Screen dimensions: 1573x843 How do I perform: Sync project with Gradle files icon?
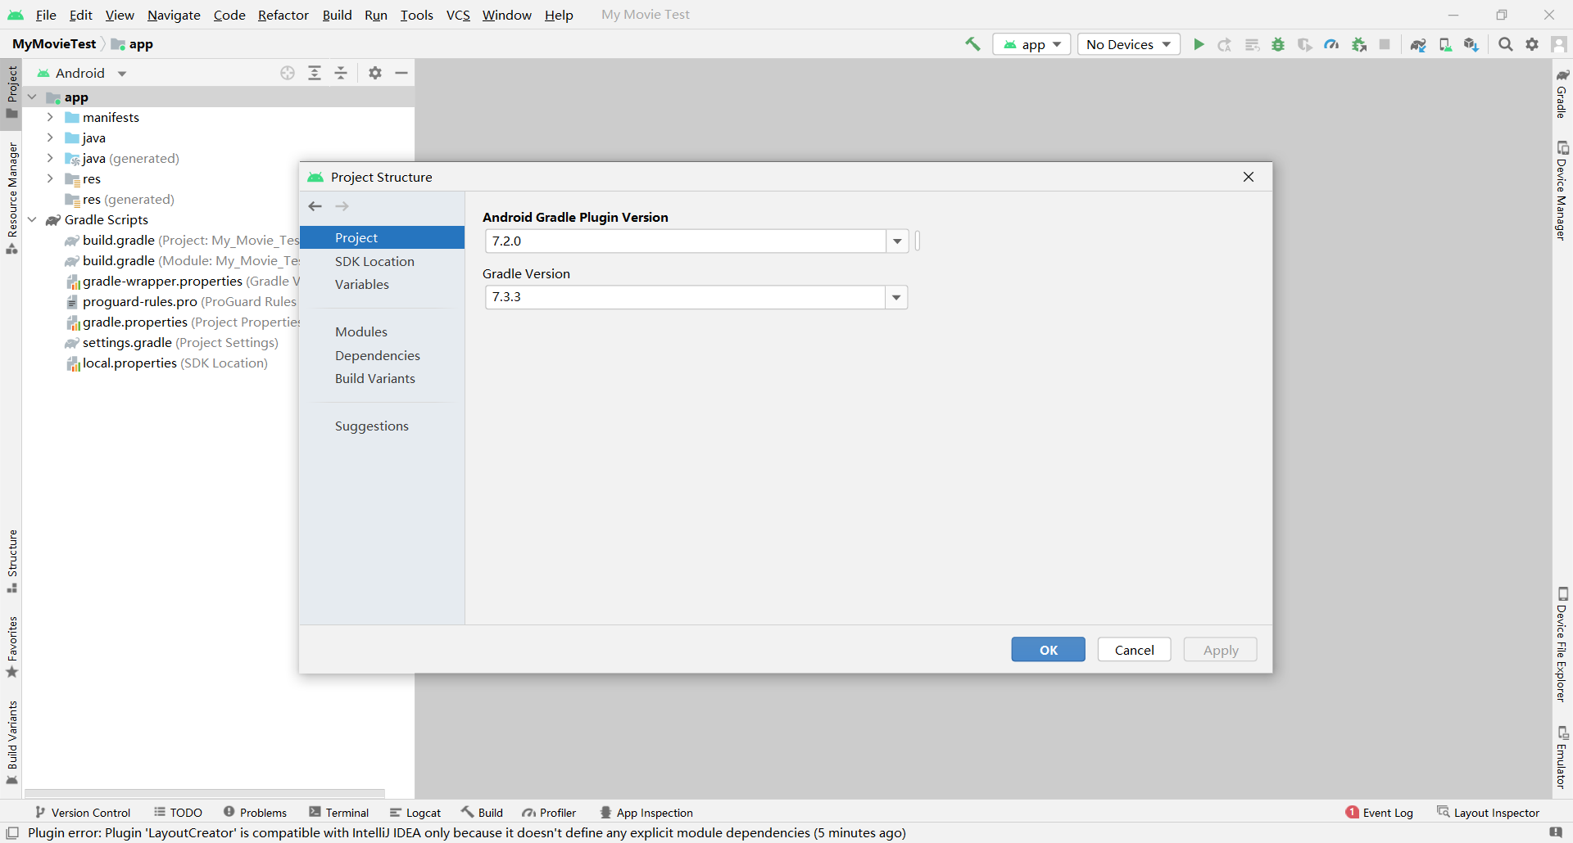(1418, 44)
